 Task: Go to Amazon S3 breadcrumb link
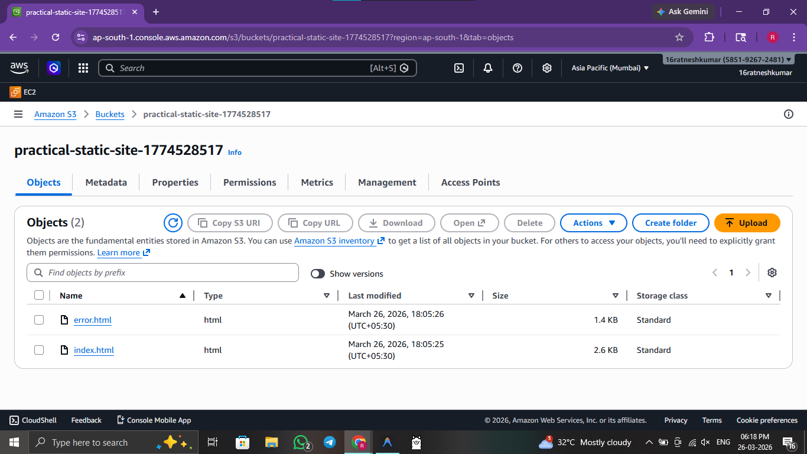(56, 114)
